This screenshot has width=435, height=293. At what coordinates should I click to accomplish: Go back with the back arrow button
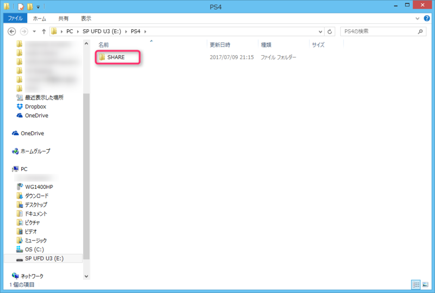[x=11, y=31]
